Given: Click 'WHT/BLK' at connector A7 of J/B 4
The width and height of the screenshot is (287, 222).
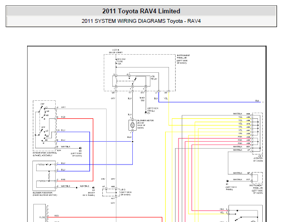Looking at the screenshot, I should click(238, 150).
